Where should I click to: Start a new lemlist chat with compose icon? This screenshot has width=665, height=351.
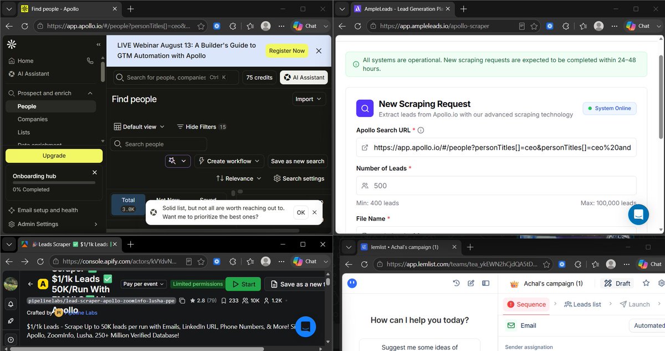(x=470, y=283)
